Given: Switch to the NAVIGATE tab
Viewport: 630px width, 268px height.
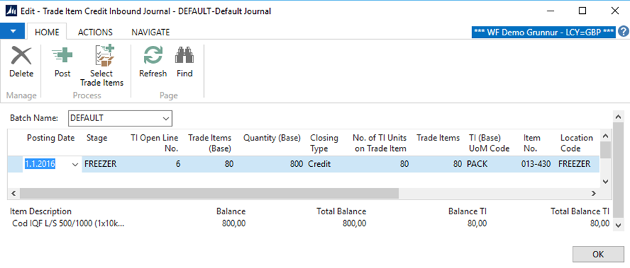Looking at the screenshot, I should [x=150, y=32].
